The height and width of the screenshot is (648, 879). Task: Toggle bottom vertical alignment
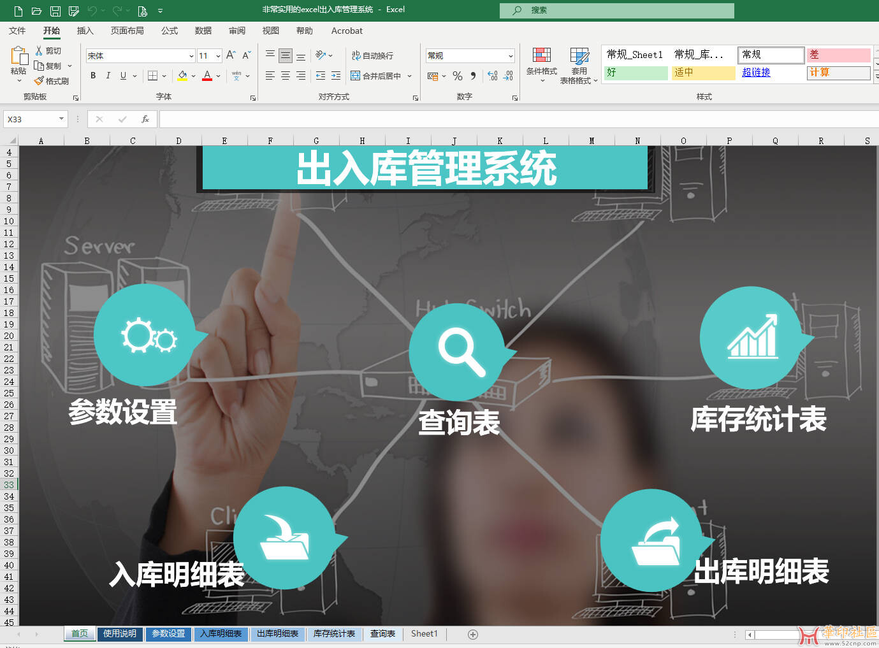click(301, 55)
